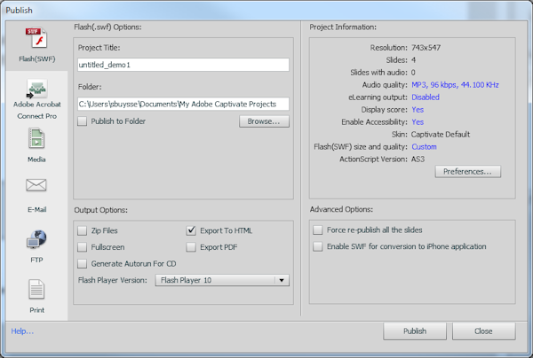Screen dimensions: 533x358
Task: Enable Force re-publish all the slides
Action: (319, 230)
